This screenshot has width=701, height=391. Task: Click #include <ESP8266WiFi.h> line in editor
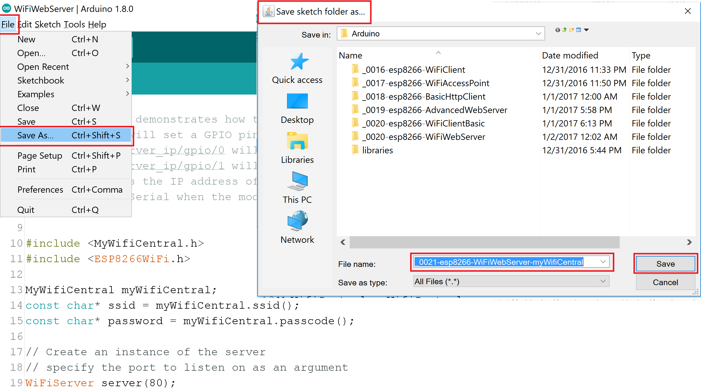click(x=108, y=259)
